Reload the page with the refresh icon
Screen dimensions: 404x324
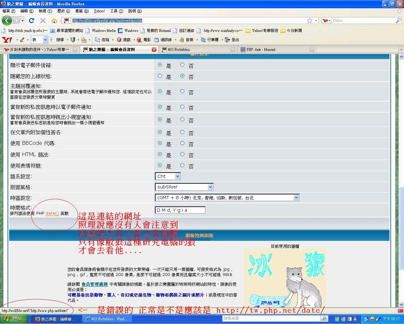[31, 21]
